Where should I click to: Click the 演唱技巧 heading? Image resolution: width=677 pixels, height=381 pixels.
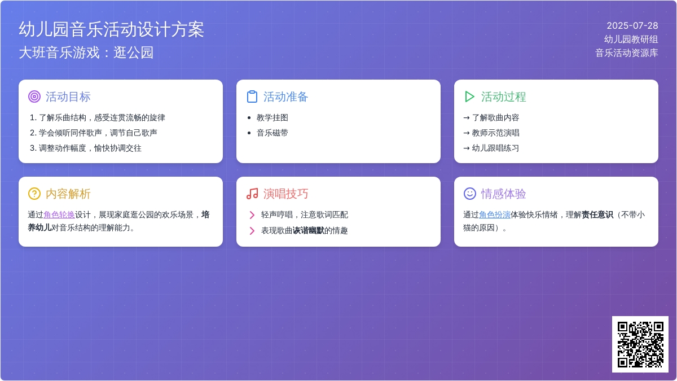[x=286, y=194]
